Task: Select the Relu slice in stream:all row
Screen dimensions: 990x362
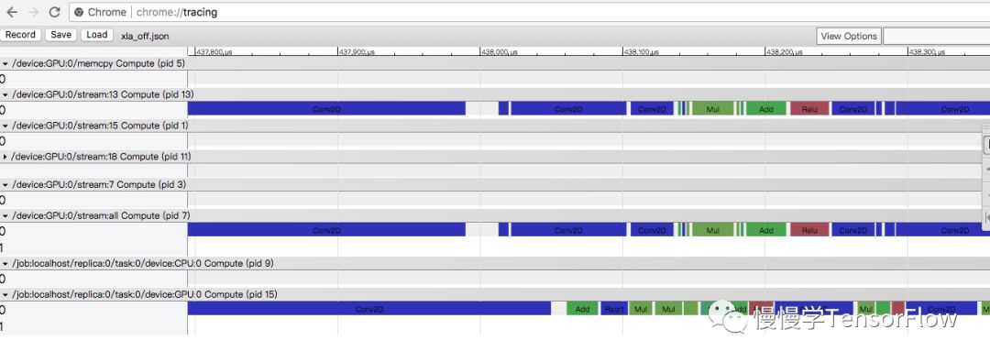Action: click(809, 230)
